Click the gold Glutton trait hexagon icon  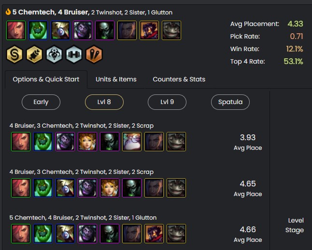(x=35, y=54)
